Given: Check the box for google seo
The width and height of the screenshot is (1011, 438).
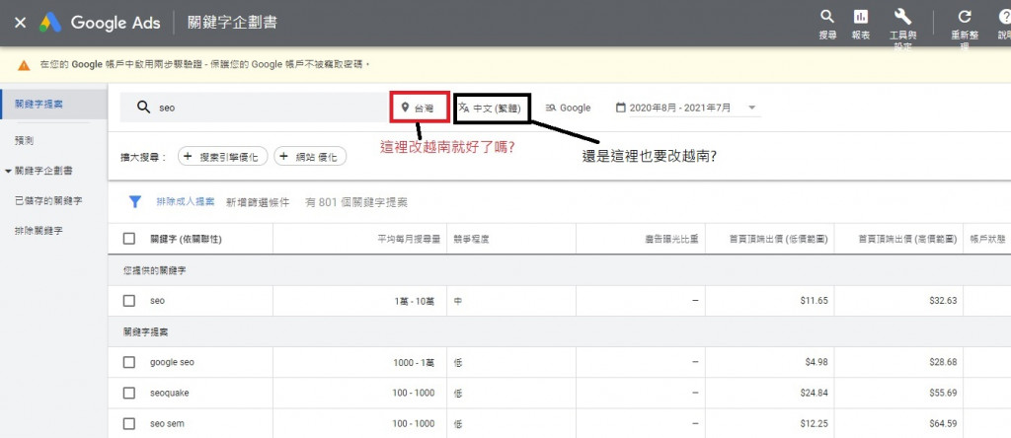Looking at the screenshot, I should [x=129, y=362].
